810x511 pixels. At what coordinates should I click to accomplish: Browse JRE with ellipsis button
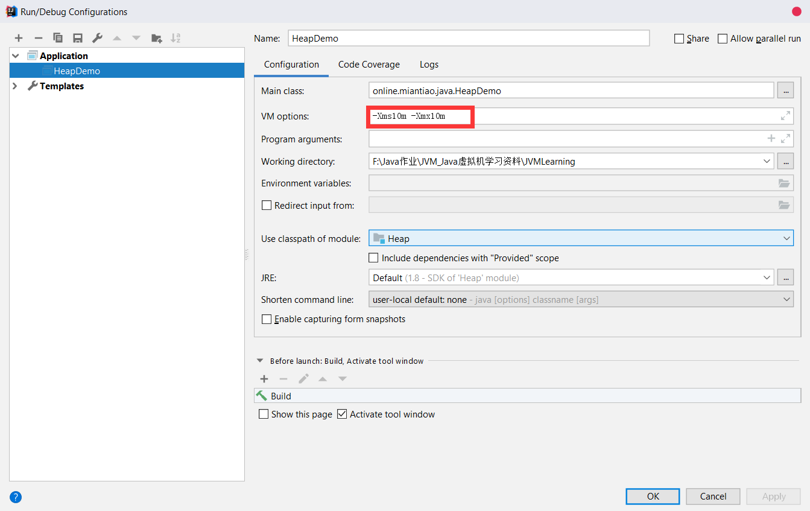tap(785, 278)
